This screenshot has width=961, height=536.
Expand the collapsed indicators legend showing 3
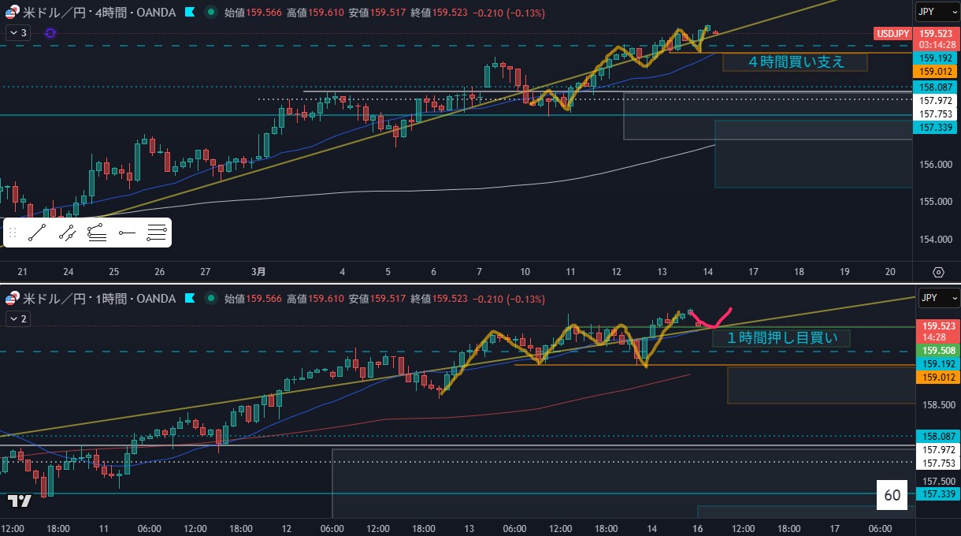[18, 32]
